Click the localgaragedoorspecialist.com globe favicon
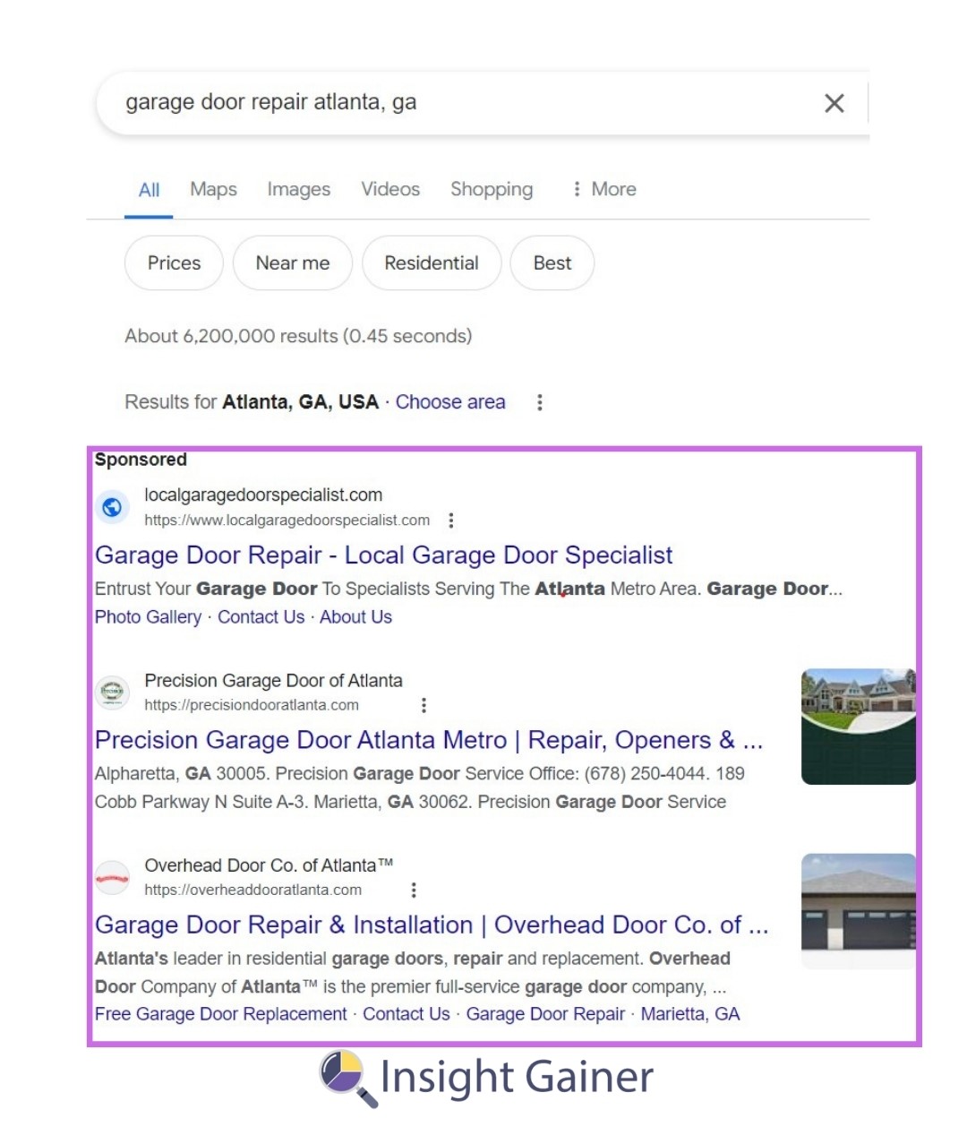 coord(112,507)
